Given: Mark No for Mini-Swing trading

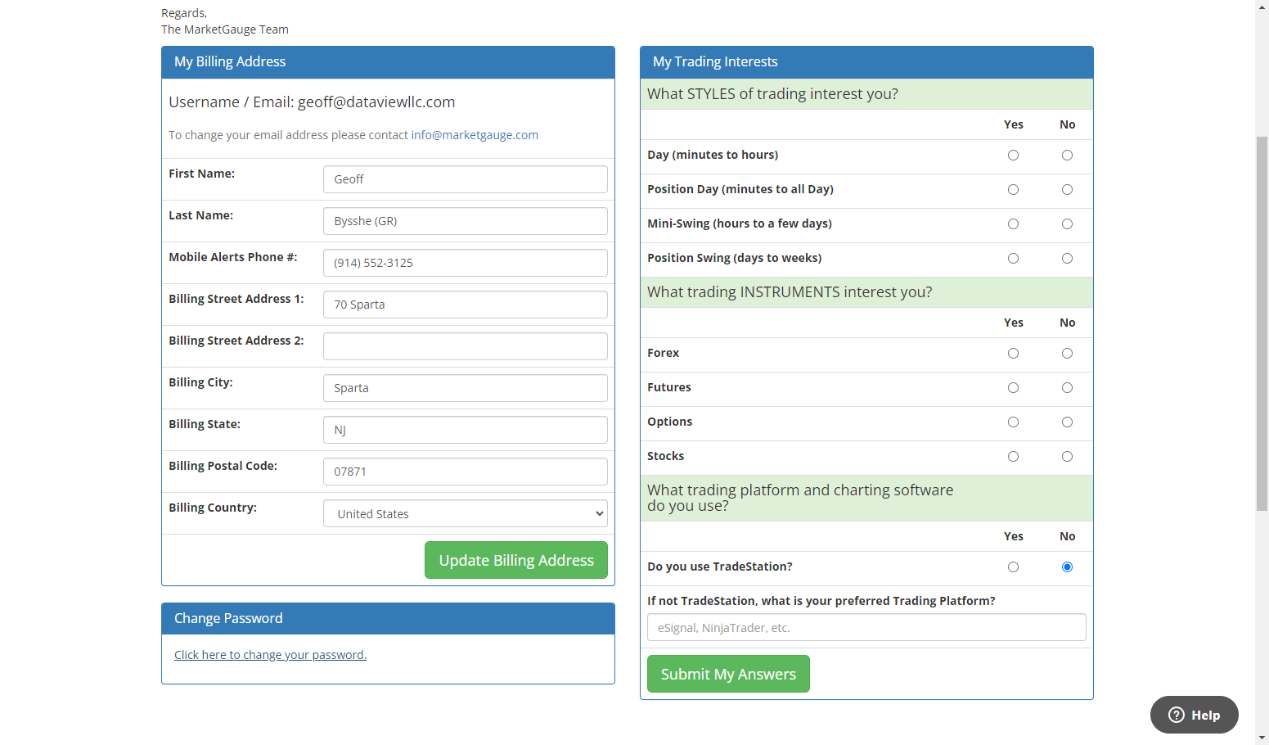Looking at the screenshot, I should tap(1067, 224).
